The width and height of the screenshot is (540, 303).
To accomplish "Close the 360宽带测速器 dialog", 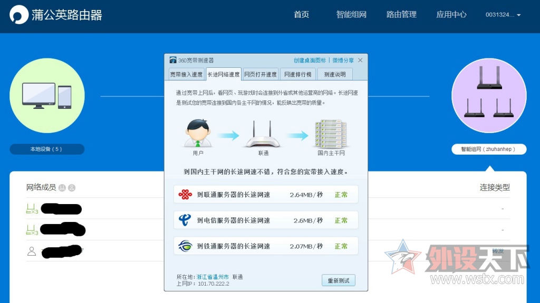I will 360,60.
